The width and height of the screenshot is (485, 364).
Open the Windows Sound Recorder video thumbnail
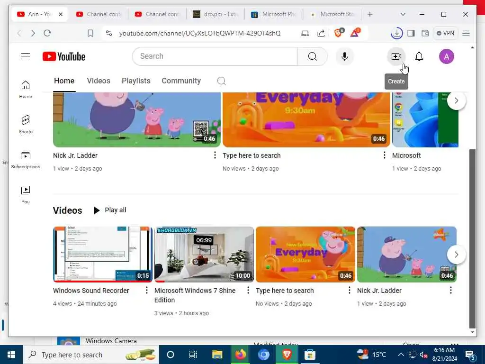[x=103, y=255]
